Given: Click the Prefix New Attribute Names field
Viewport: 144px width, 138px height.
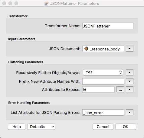Looking at the screenshot, I should point(103,81).
